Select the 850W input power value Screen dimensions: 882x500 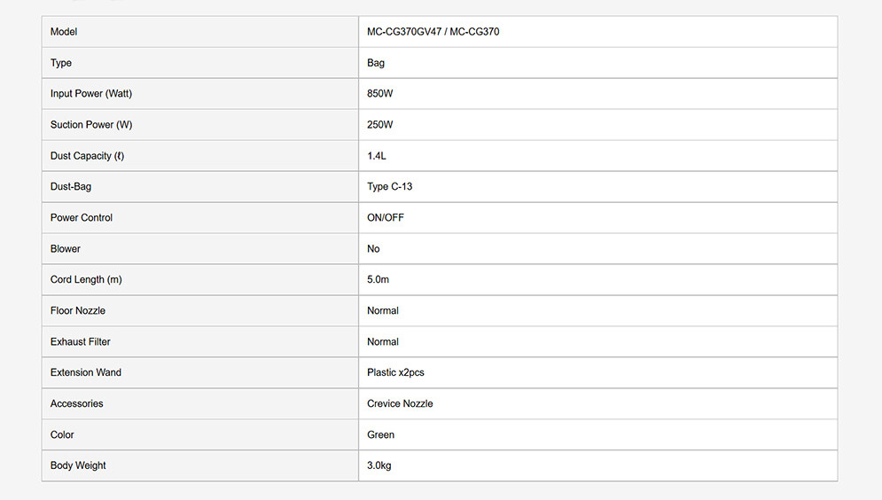coord(380,94)
